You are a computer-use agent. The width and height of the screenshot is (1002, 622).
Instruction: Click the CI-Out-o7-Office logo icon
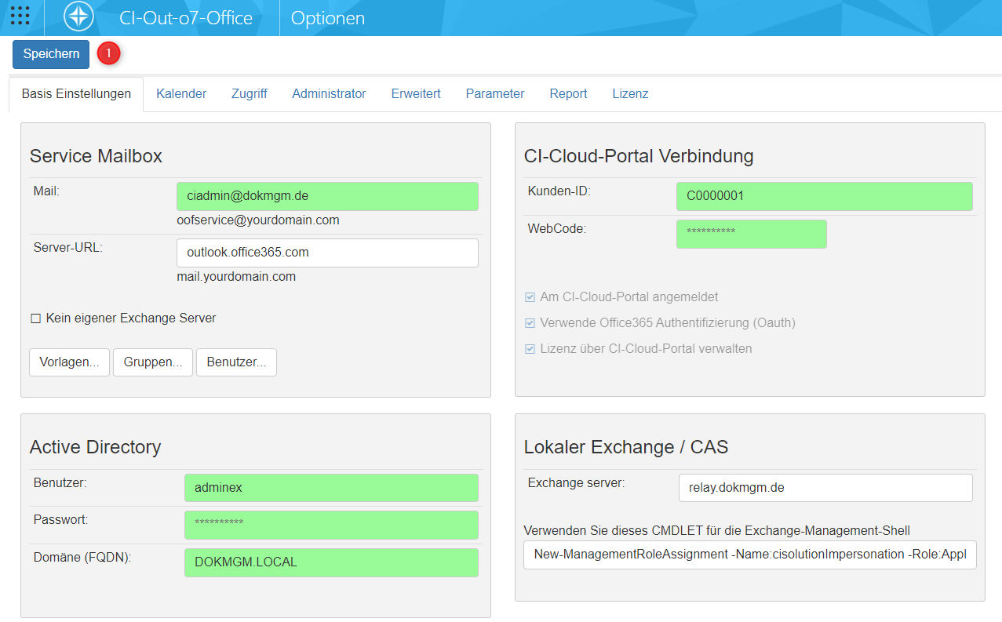coord(77,16)
